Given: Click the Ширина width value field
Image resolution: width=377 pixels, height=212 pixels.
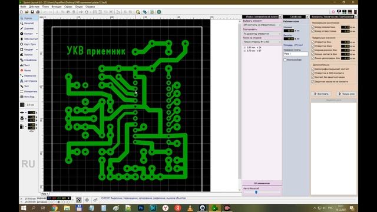Looking at the screenshot, I should pos(289,31).
